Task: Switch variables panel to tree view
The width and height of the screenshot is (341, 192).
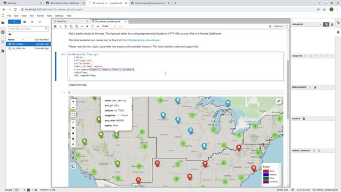Action: point(326,25)
